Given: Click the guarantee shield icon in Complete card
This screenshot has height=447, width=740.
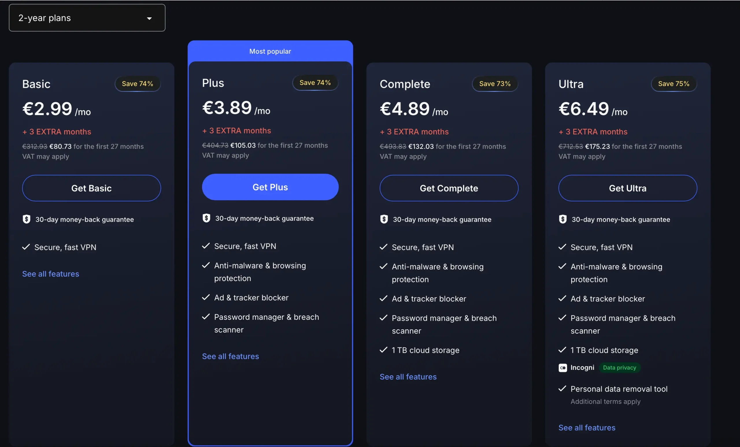Looking at the screenshot, I should click(384, 219).
